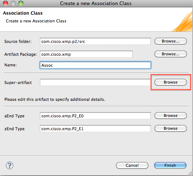The width and height of the screenshot is (193, 176).
Task: Open the Super-artifact Browse dialog
Action: (x=171, y=82)
